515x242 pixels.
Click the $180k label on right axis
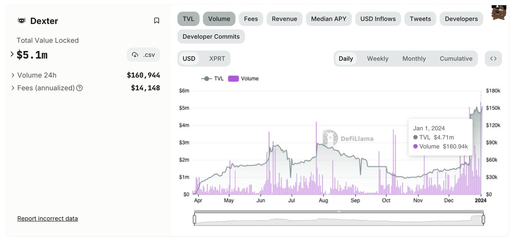493,91
